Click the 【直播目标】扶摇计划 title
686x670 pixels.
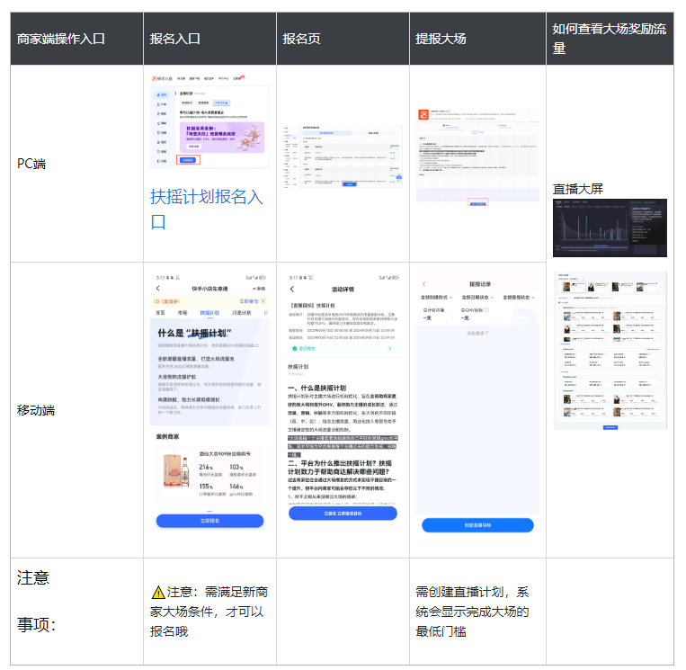pos(313,305)
